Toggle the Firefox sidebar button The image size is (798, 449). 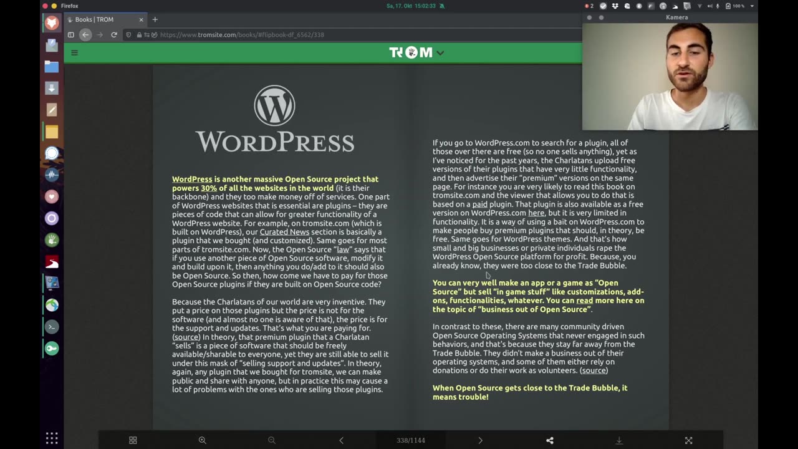pyautogui.click(x=71, y=35)
